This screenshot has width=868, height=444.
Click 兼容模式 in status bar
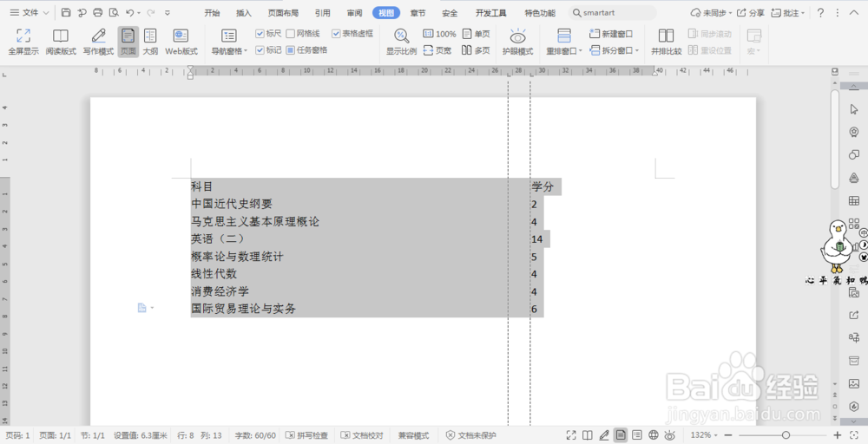click(413, 435)
